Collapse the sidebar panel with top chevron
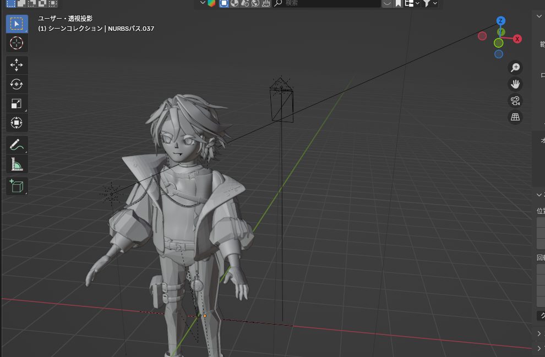The height and width of the screenshot is (357, 545). click(x=539, y=16)
